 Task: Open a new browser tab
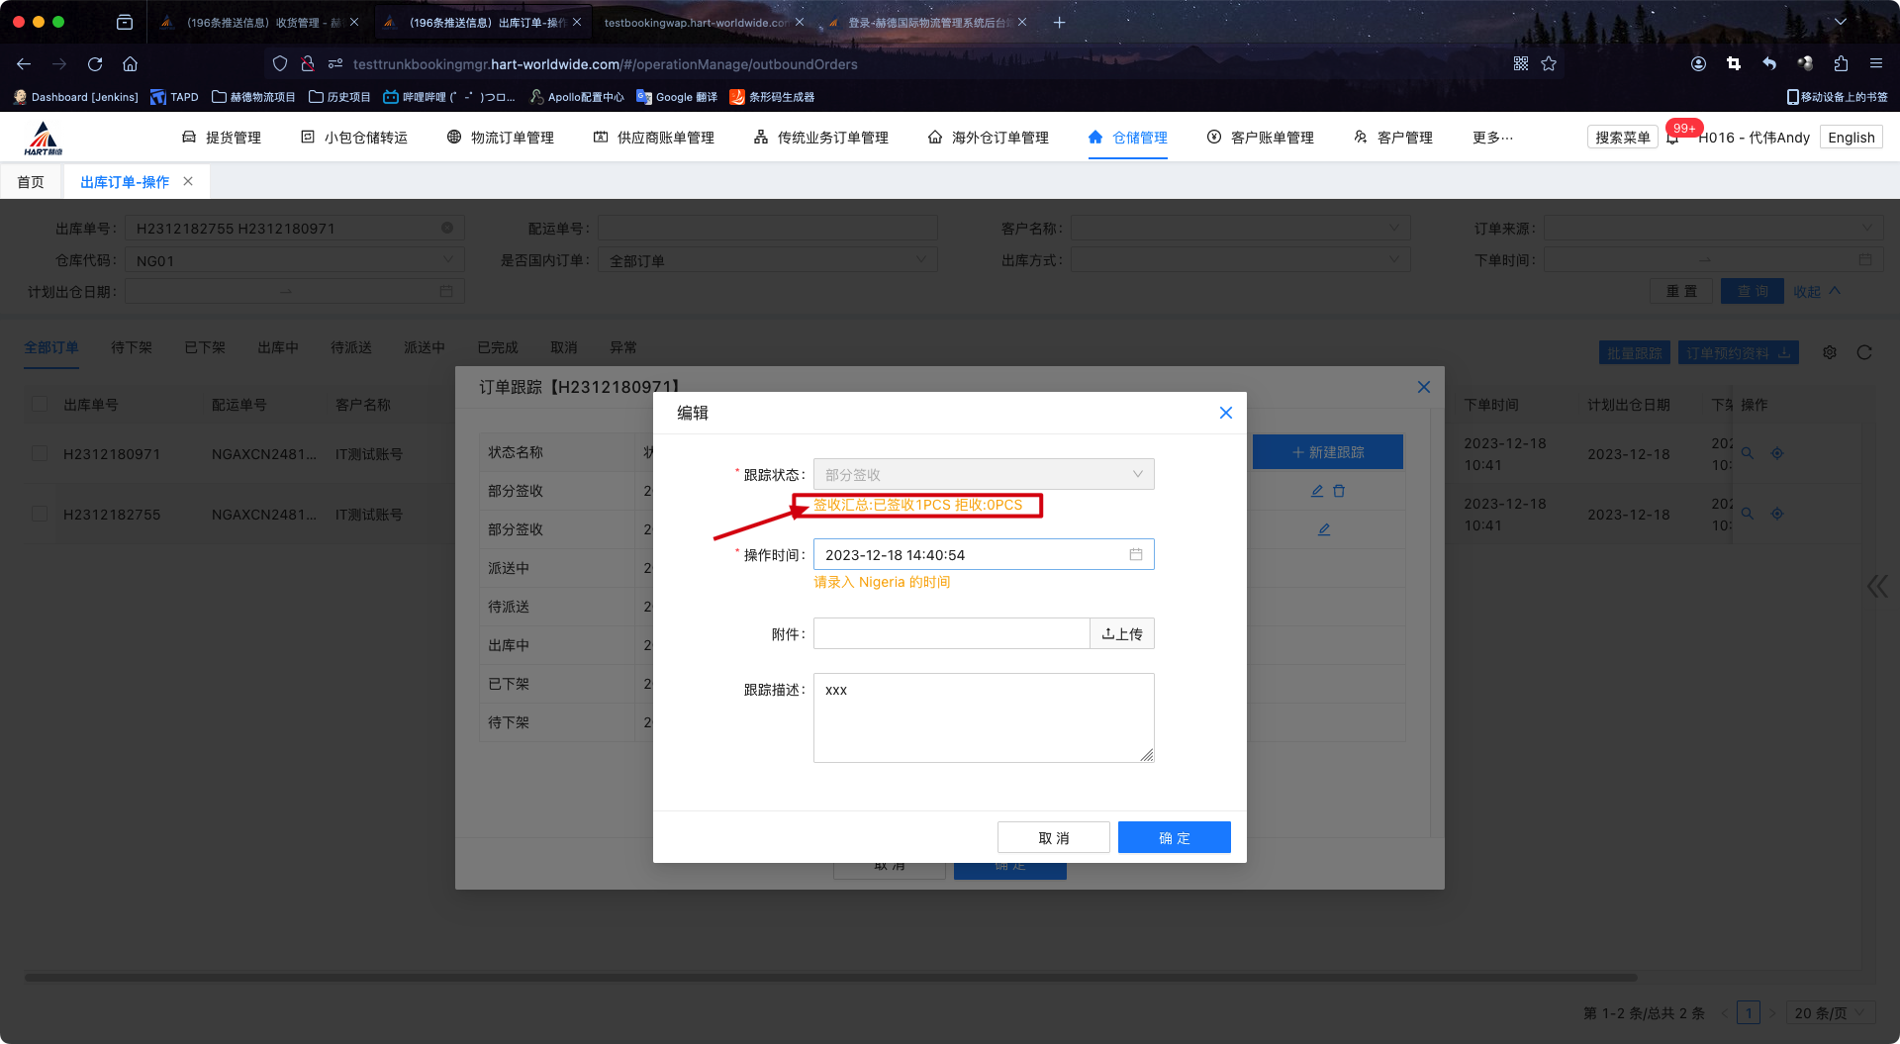pos(1059,22)
